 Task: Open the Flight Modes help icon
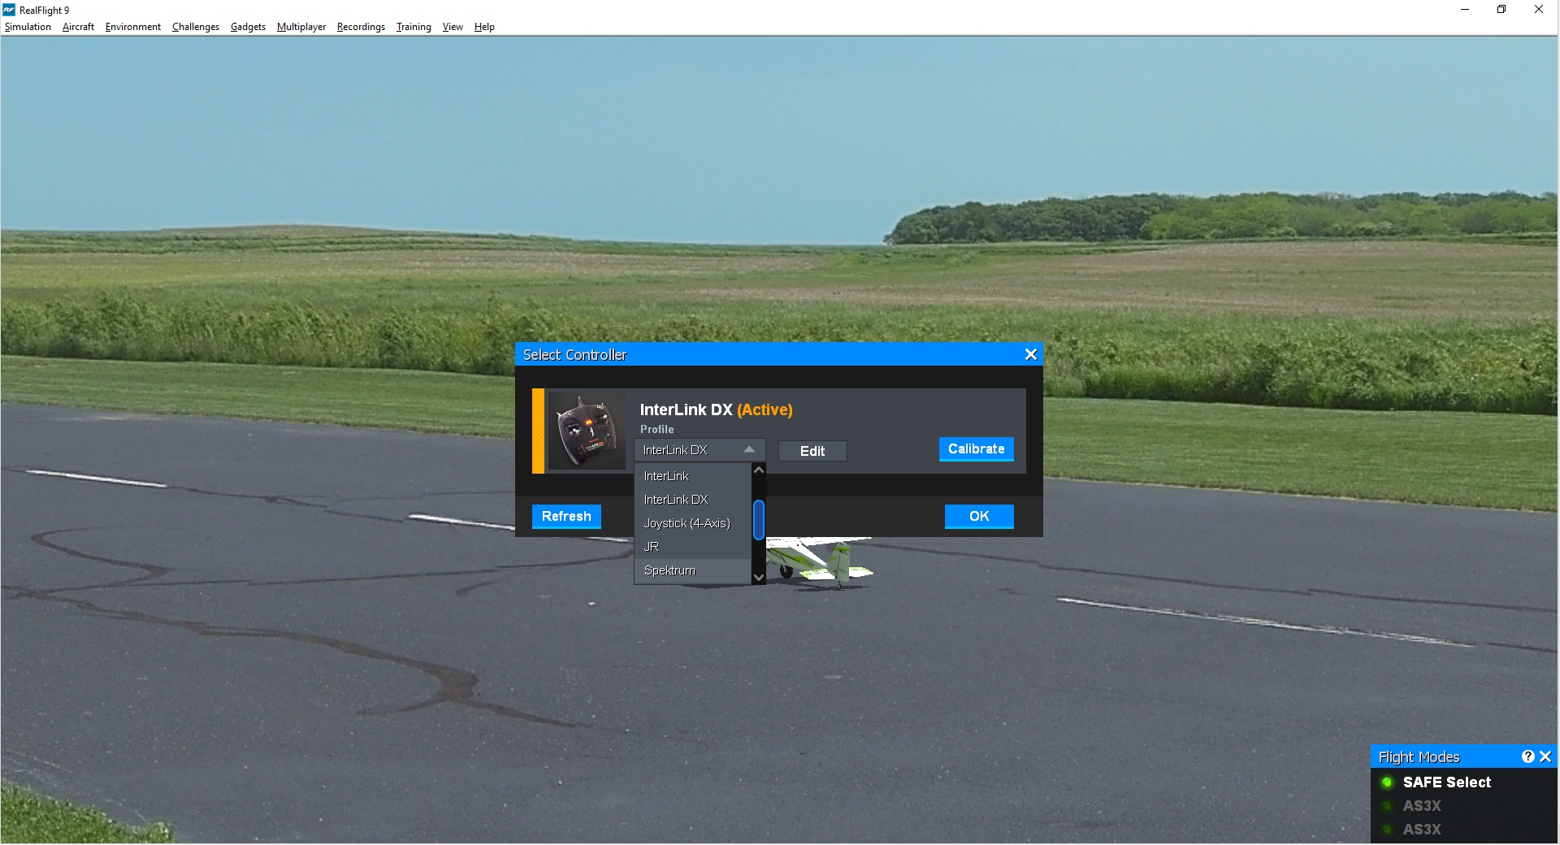tap(1527, 756)
